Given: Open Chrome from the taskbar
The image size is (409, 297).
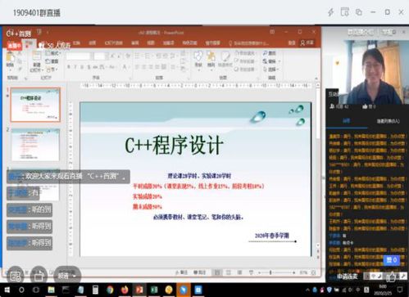Looking at the screenshot, I should [110, 290].
